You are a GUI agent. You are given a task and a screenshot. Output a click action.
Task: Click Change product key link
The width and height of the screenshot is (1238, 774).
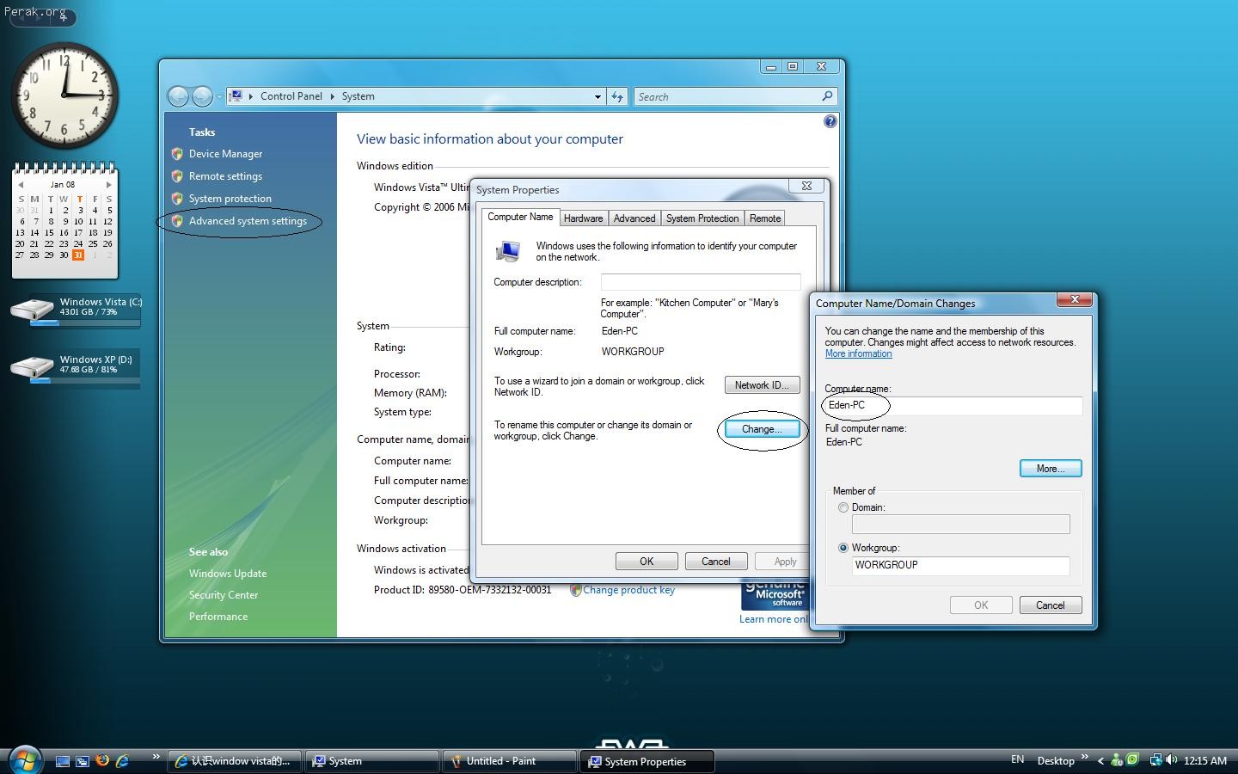click(628, 590)
